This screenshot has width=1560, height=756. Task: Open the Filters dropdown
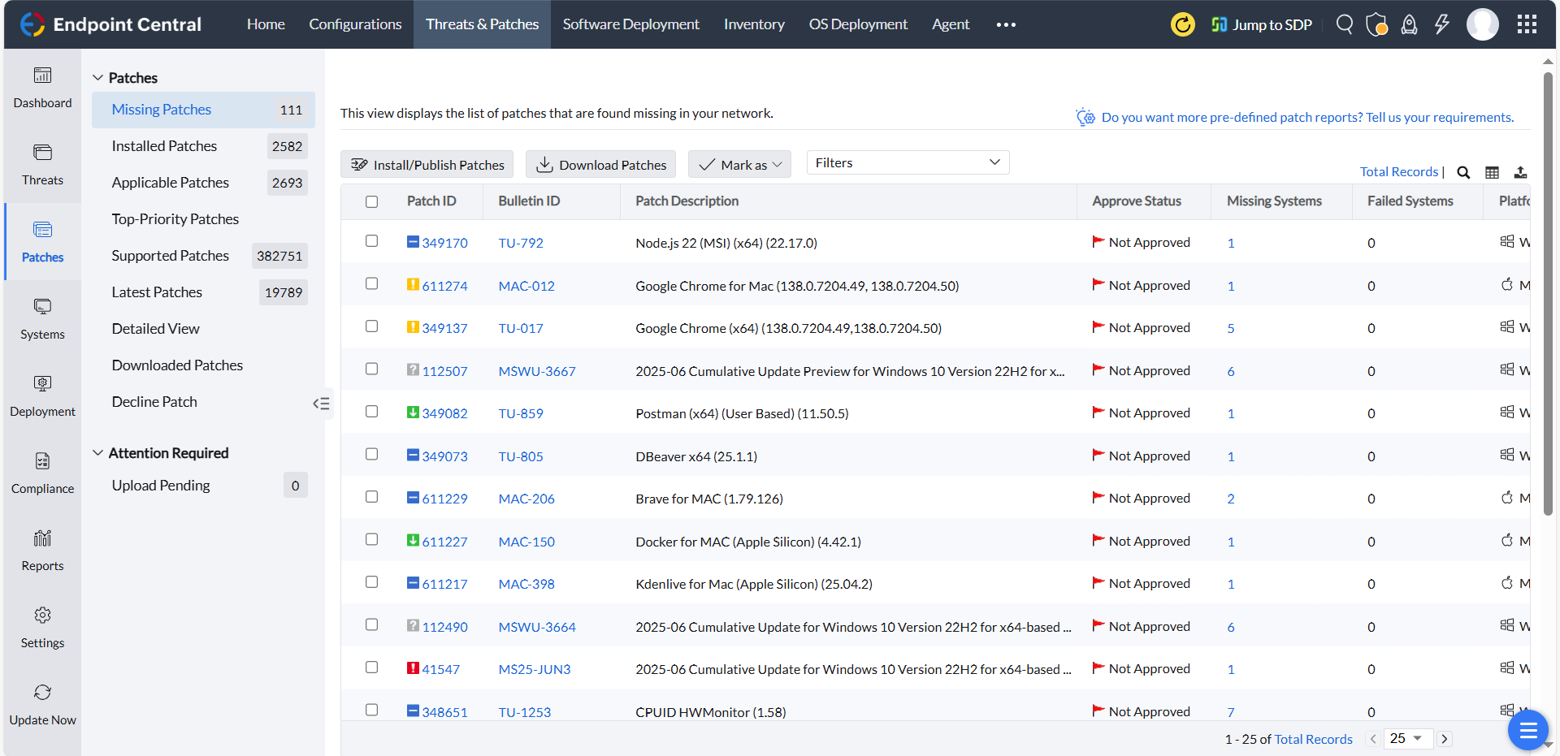click(x=908, y=162)
